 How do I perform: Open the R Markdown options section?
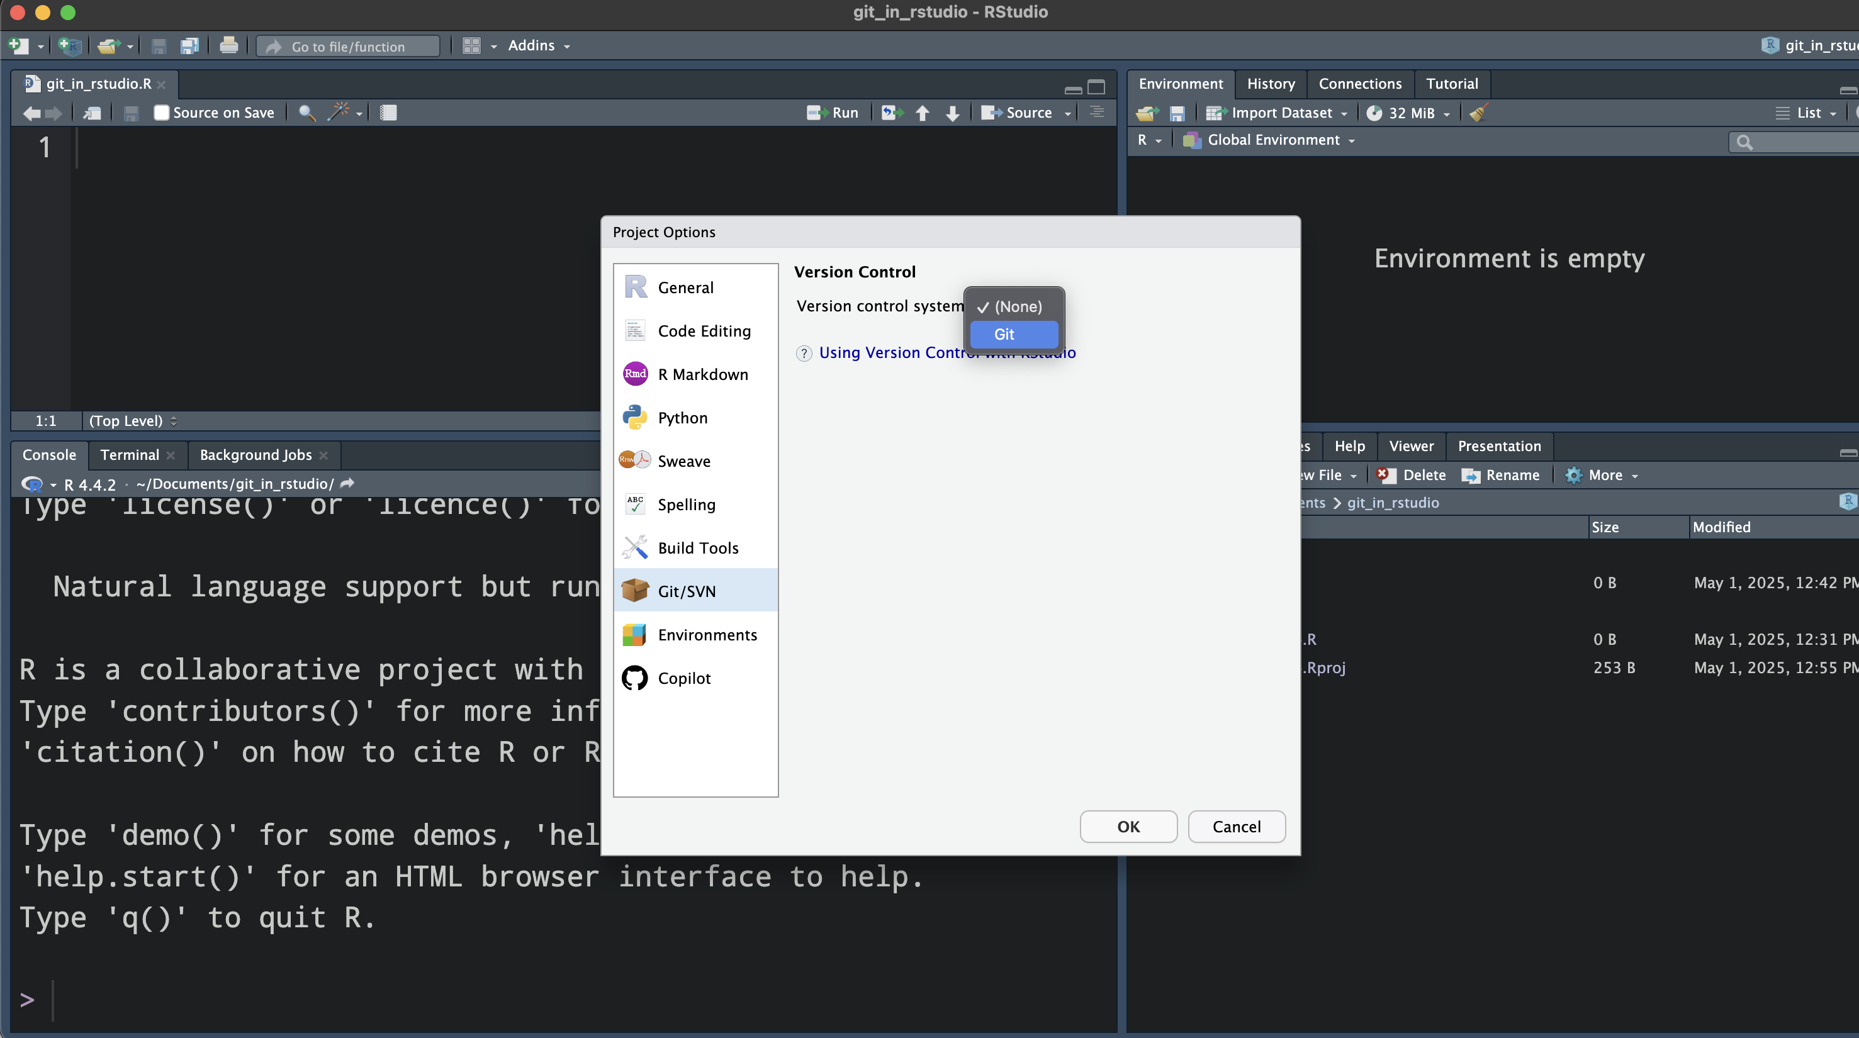(x=702, y=374)
